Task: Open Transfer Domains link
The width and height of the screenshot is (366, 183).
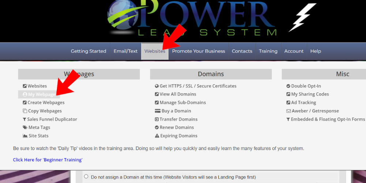Action: (179, 119)
